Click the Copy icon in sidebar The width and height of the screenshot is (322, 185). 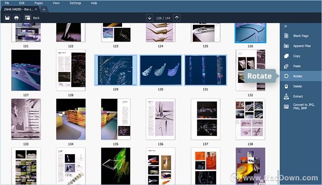[286, 56]
